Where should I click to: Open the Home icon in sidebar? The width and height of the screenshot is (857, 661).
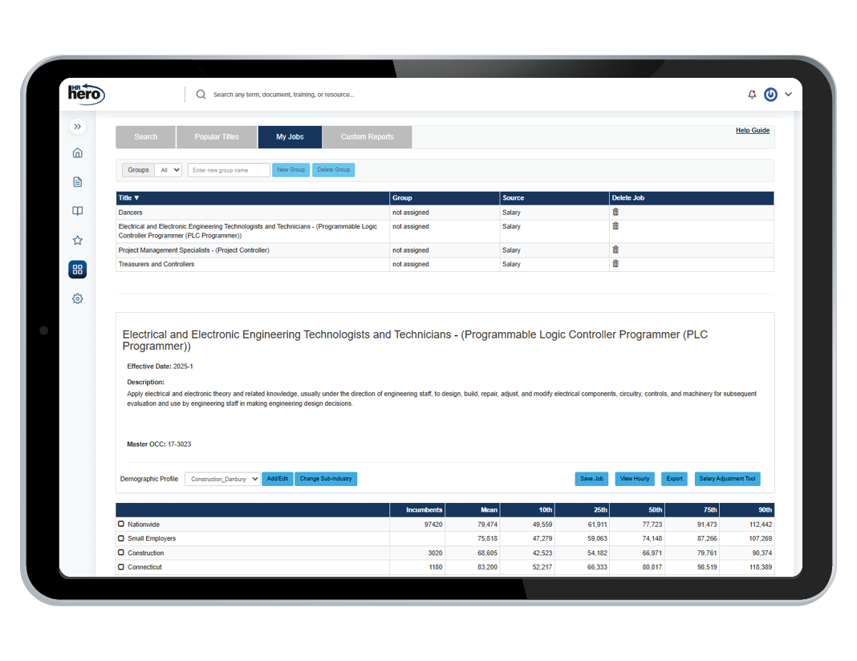pos(78,153)
